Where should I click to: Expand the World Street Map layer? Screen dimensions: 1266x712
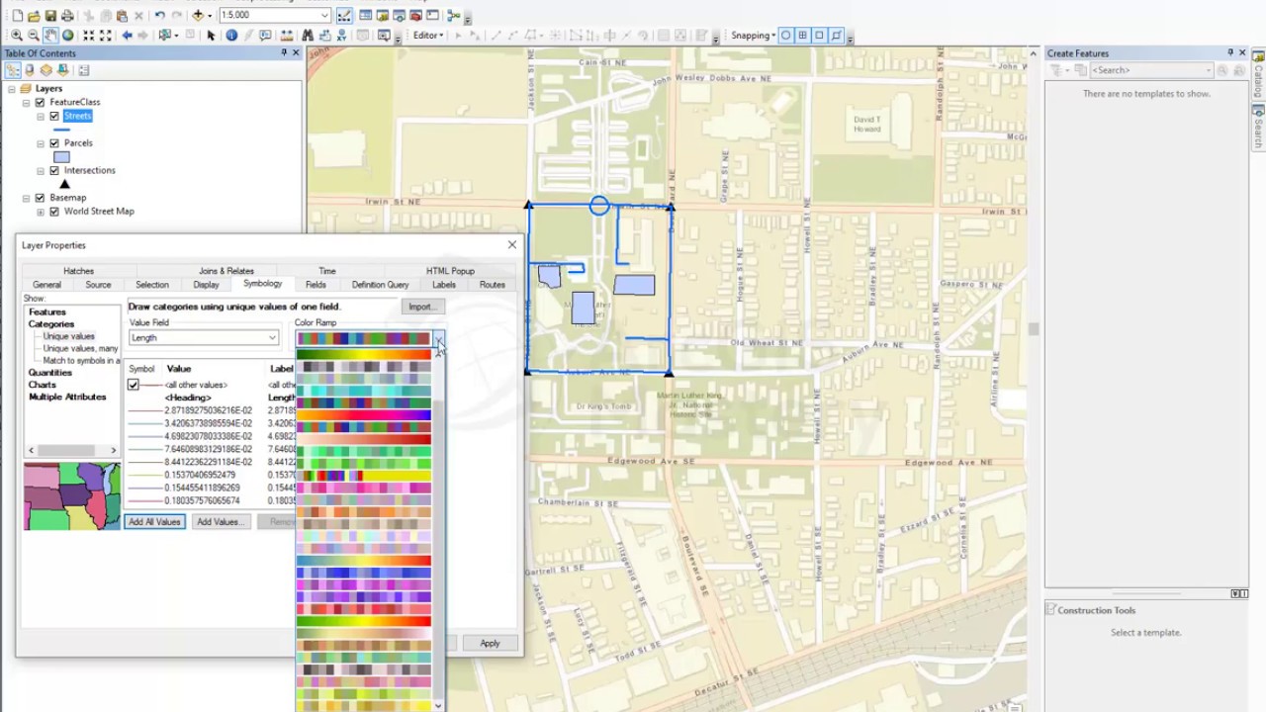(41, 211)
